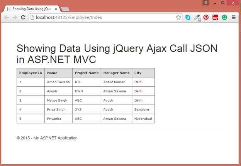Select Employee ID cell '5'

(31, 119)
